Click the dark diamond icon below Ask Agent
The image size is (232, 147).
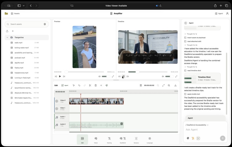(188, 138)
